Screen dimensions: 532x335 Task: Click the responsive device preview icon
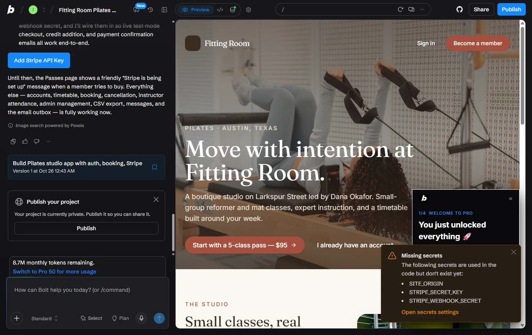411,9
